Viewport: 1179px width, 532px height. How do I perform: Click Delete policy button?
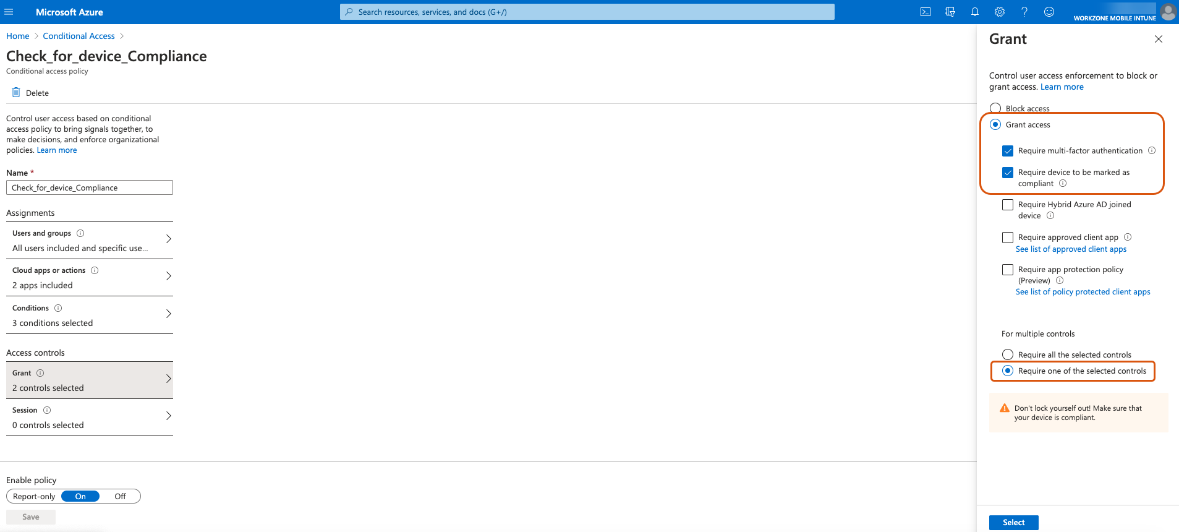point(30,93)
